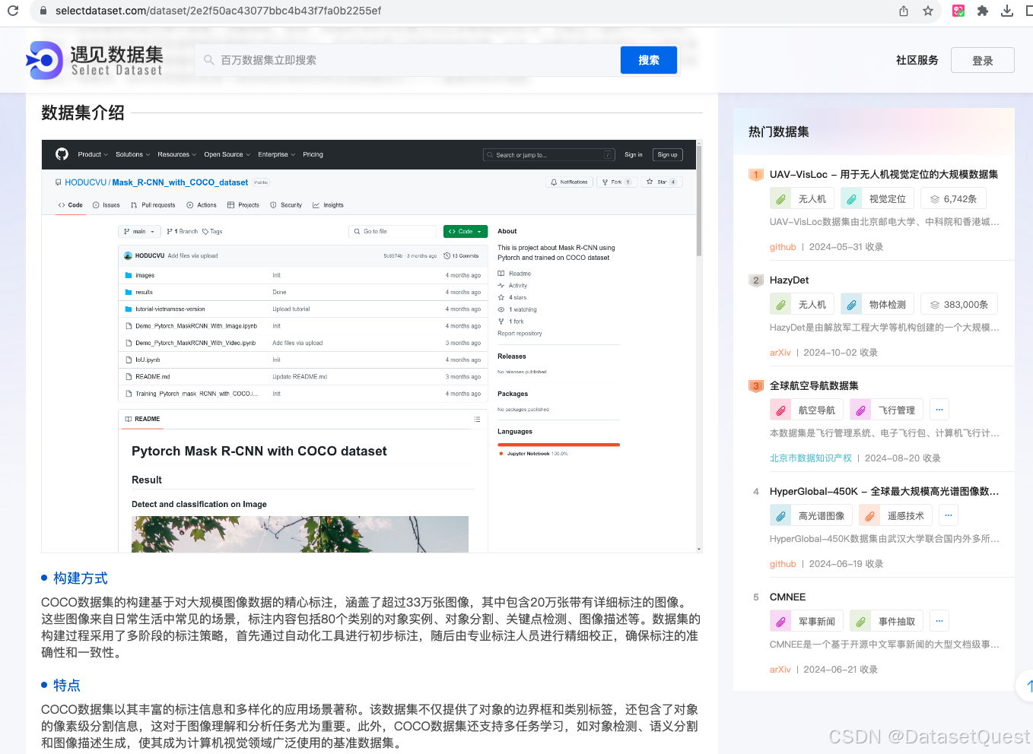Click the Jupyter Notebook language bar
Image resolution: width=1033 pixels, height=754 pixels.
558,445
